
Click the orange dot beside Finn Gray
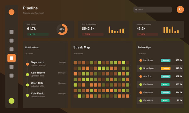pos(141,93)
